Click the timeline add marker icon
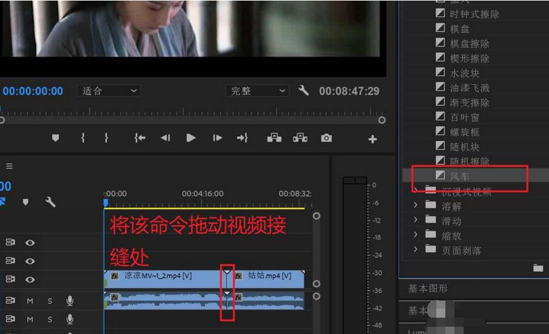 (25, 202)
